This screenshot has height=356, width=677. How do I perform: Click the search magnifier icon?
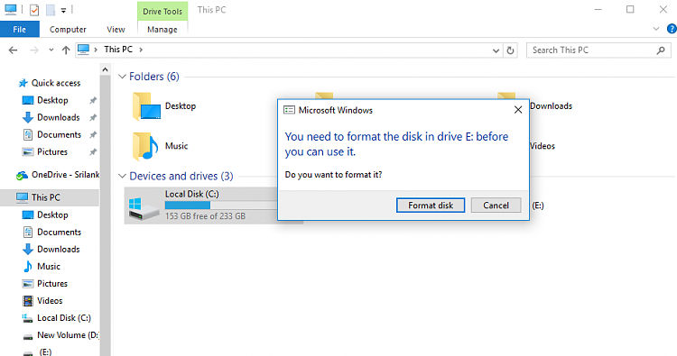[661, 50]
